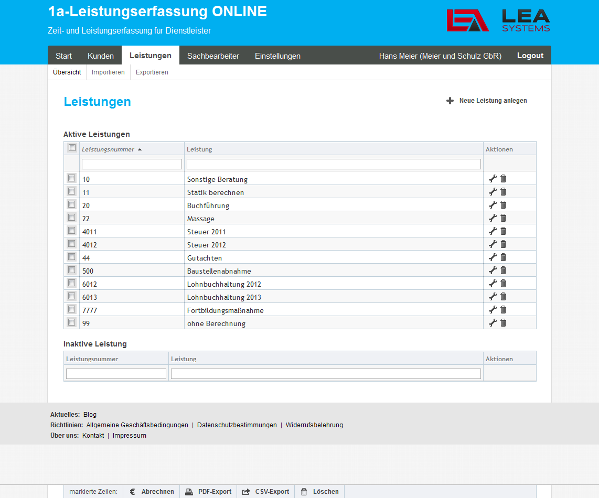
Task: Edit ohne Berechnung with wrench icon
Action: pyautogui.click(x=493, y=323)
